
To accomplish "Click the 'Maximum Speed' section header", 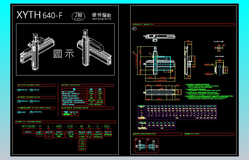I will (36, 97).
